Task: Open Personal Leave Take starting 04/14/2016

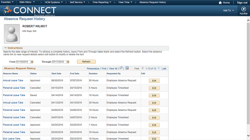Action: pyautogui.click(x=14, y=95)
